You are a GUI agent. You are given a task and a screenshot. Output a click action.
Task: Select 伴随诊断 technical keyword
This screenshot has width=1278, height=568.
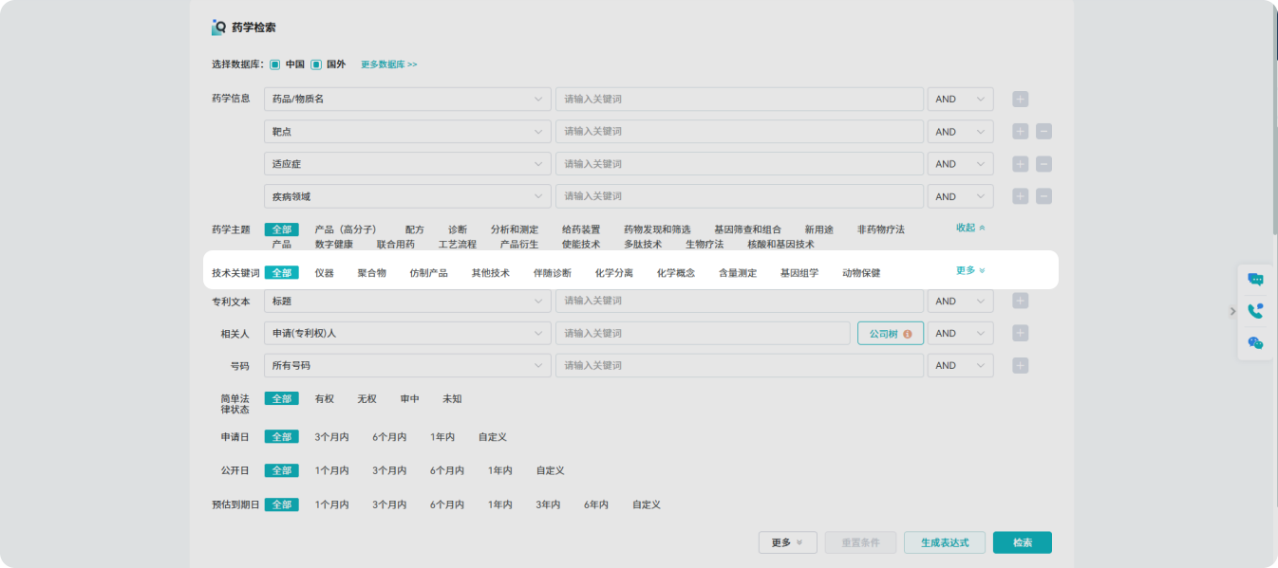tap(553, 272)
